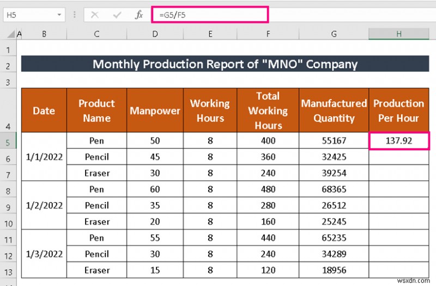The height and width of the screenshot is (286, 436).
Task: Click the Select All corner triangle
Action: pyautogui.click(x=11, y=34)
